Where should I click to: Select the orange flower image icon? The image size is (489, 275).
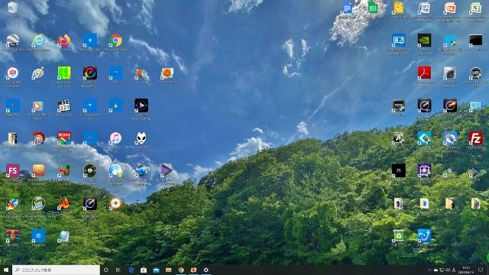(167, 73)
